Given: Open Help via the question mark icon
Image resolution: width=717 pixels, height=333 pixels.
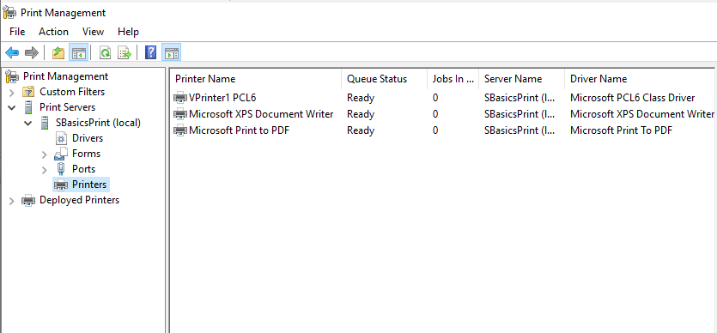Looking at the screenshot, I should (150, 53).
